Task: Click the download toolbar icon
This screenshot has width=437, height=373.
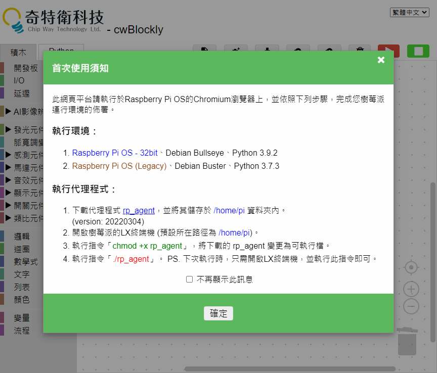Action: 267,51
